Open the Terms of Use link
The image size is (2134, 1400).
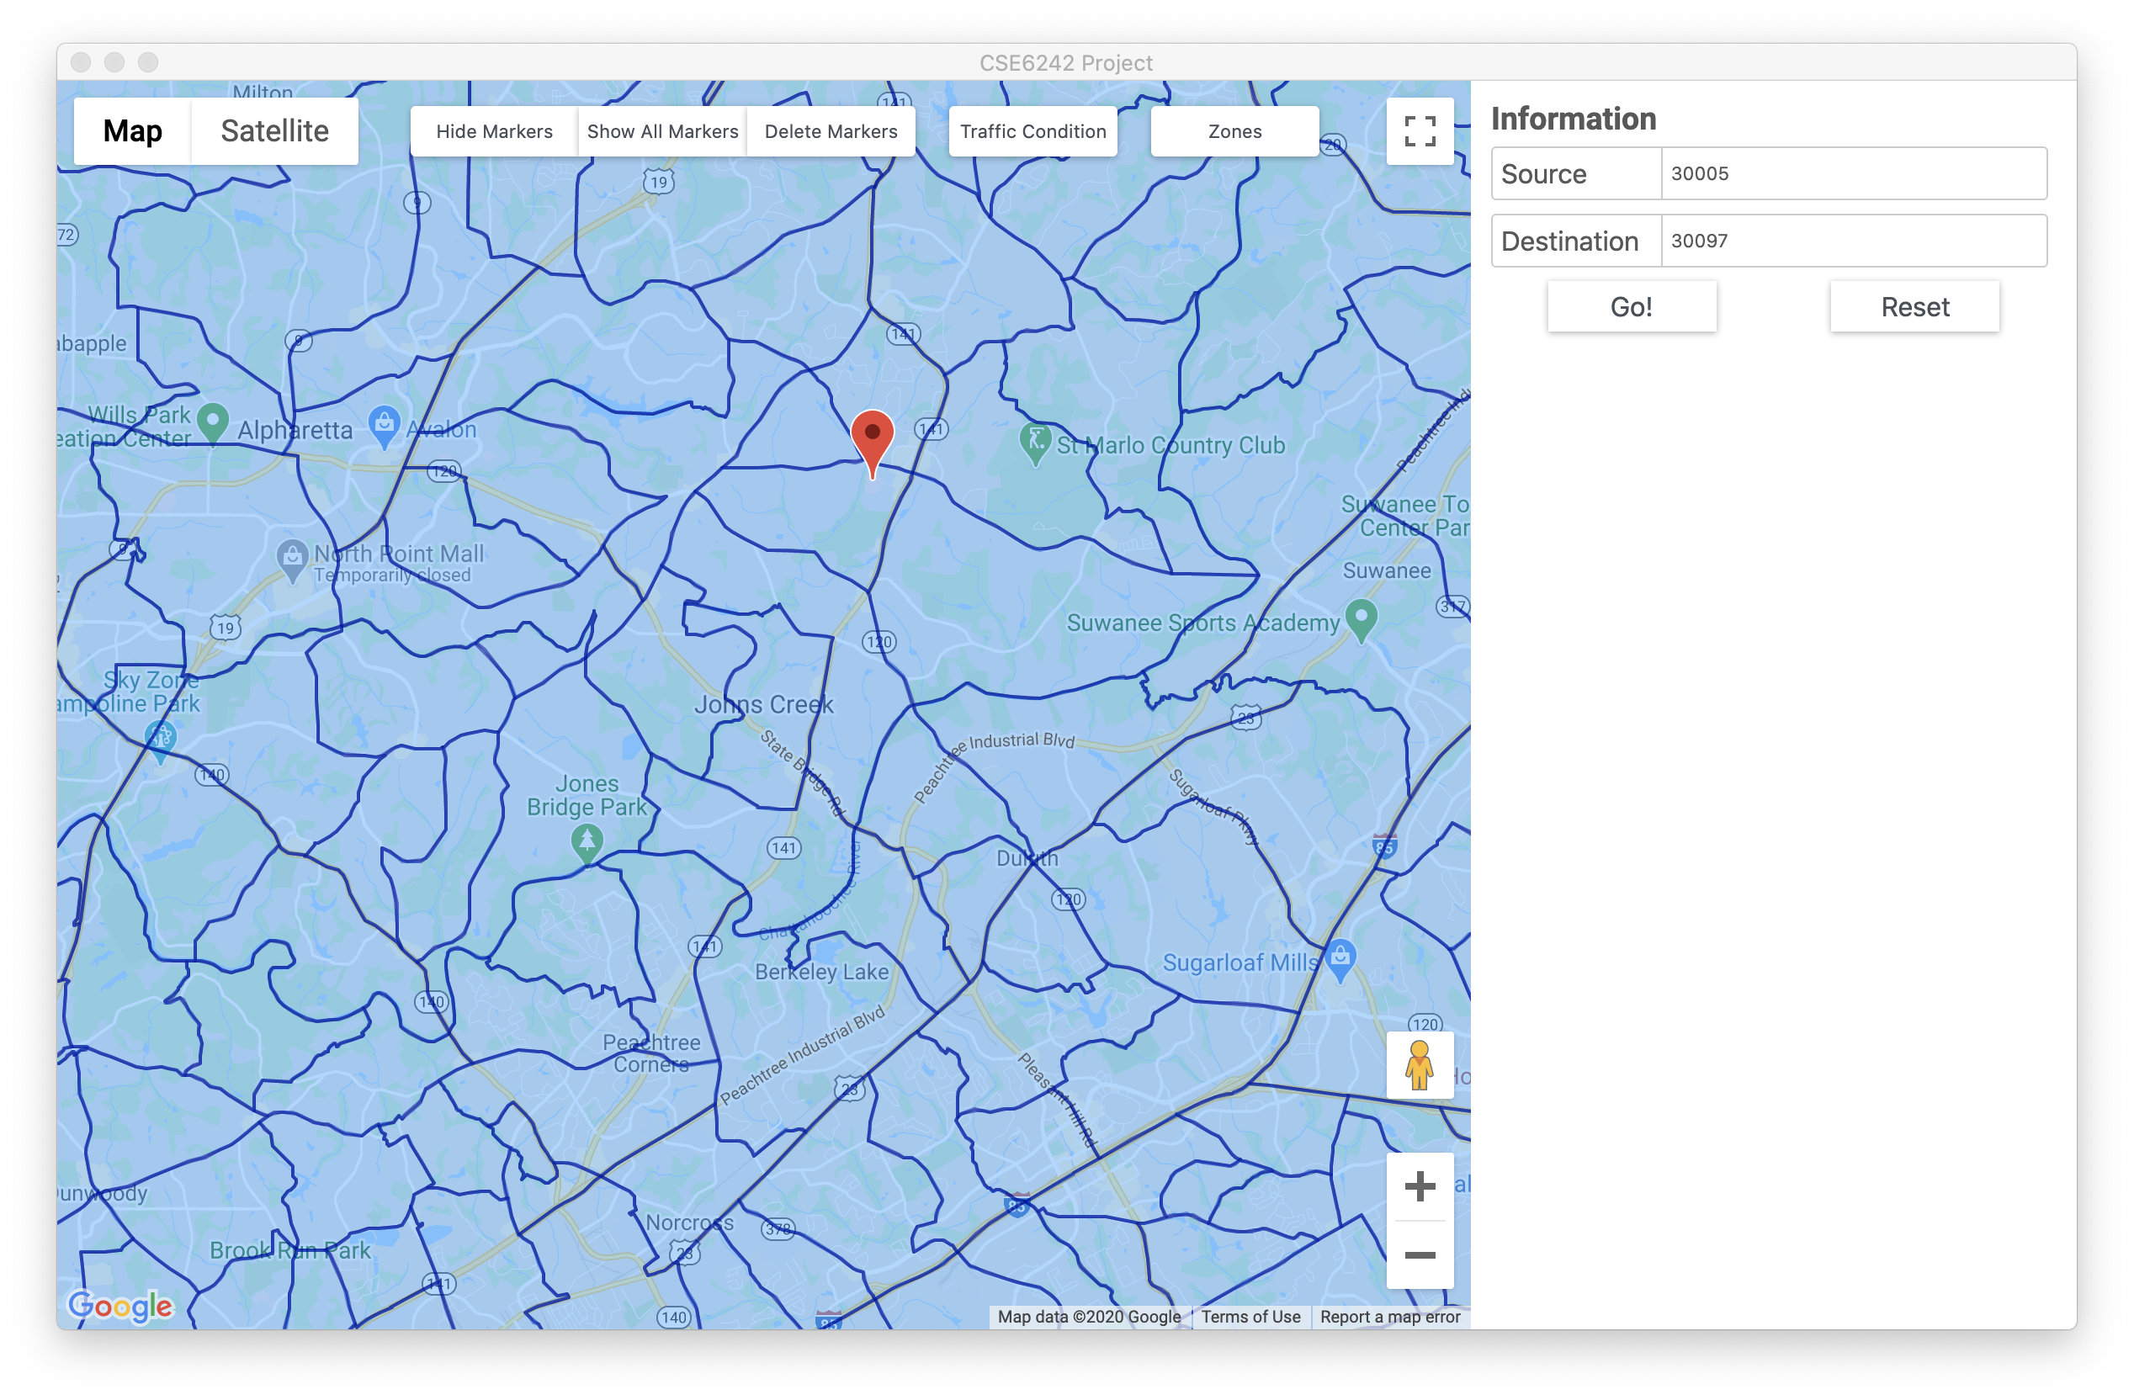tap(1250, 1317)
